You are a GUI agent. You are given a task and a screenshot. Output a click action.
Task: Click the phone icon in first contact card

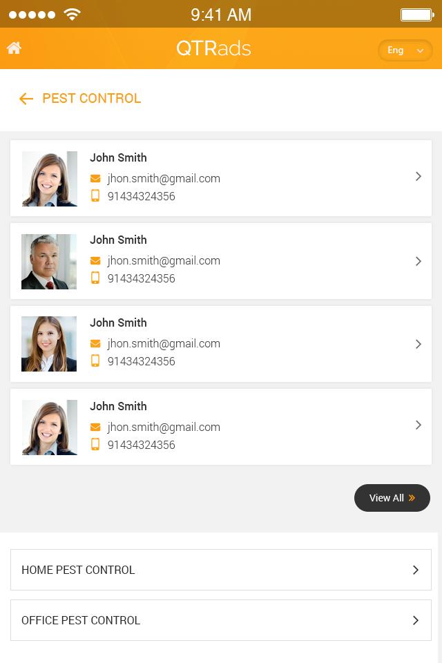coord(95,196)
